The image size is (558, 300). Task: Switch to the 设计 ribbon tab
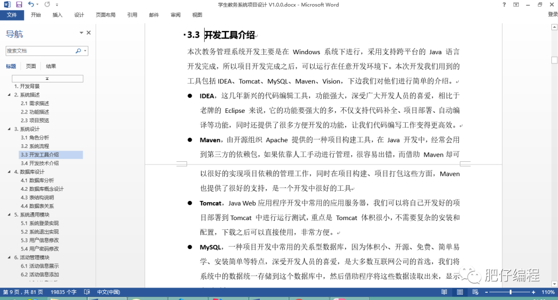click(79, 15)
